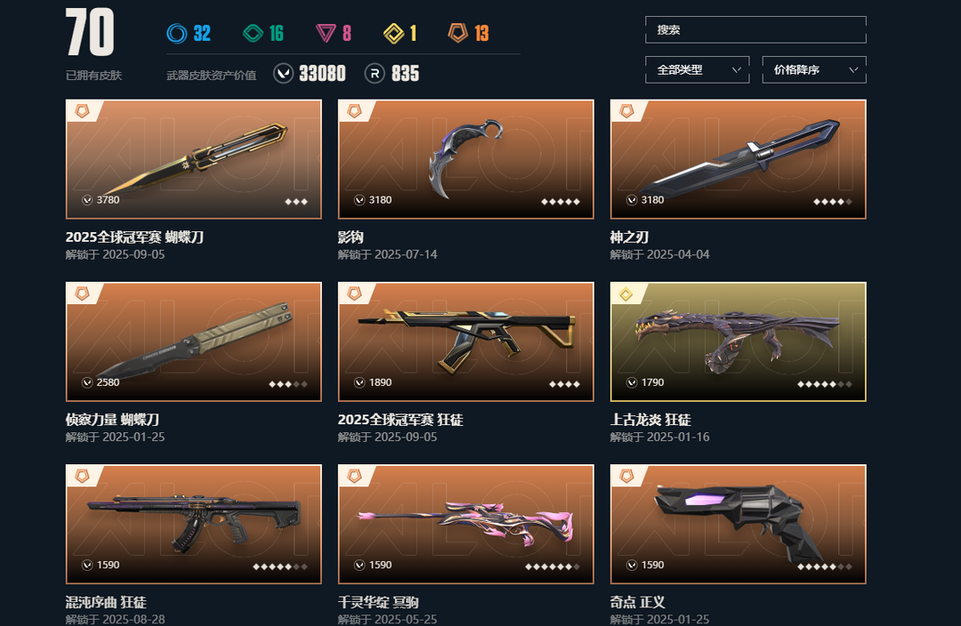The height and width of the screenshot is (626, 961).
Task: Select the 2025全球冠军赛 狂徒 rifle thumbnail
Action: (465, 341)
